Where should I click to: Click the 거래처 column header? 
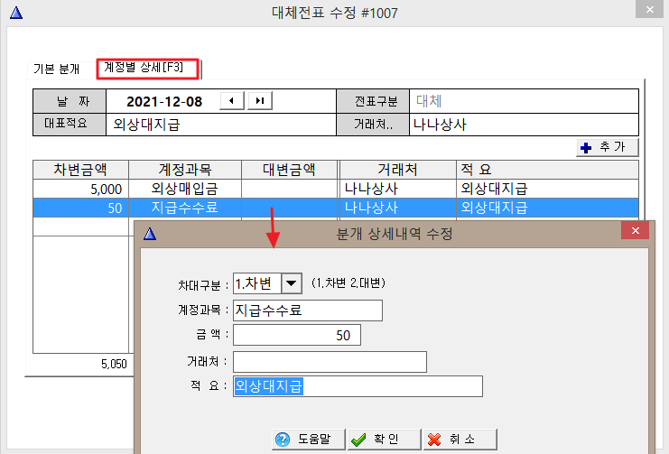[397, 170]
